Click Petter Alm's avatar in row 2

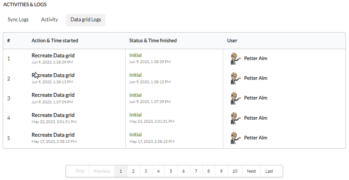(x=235, y=78)
